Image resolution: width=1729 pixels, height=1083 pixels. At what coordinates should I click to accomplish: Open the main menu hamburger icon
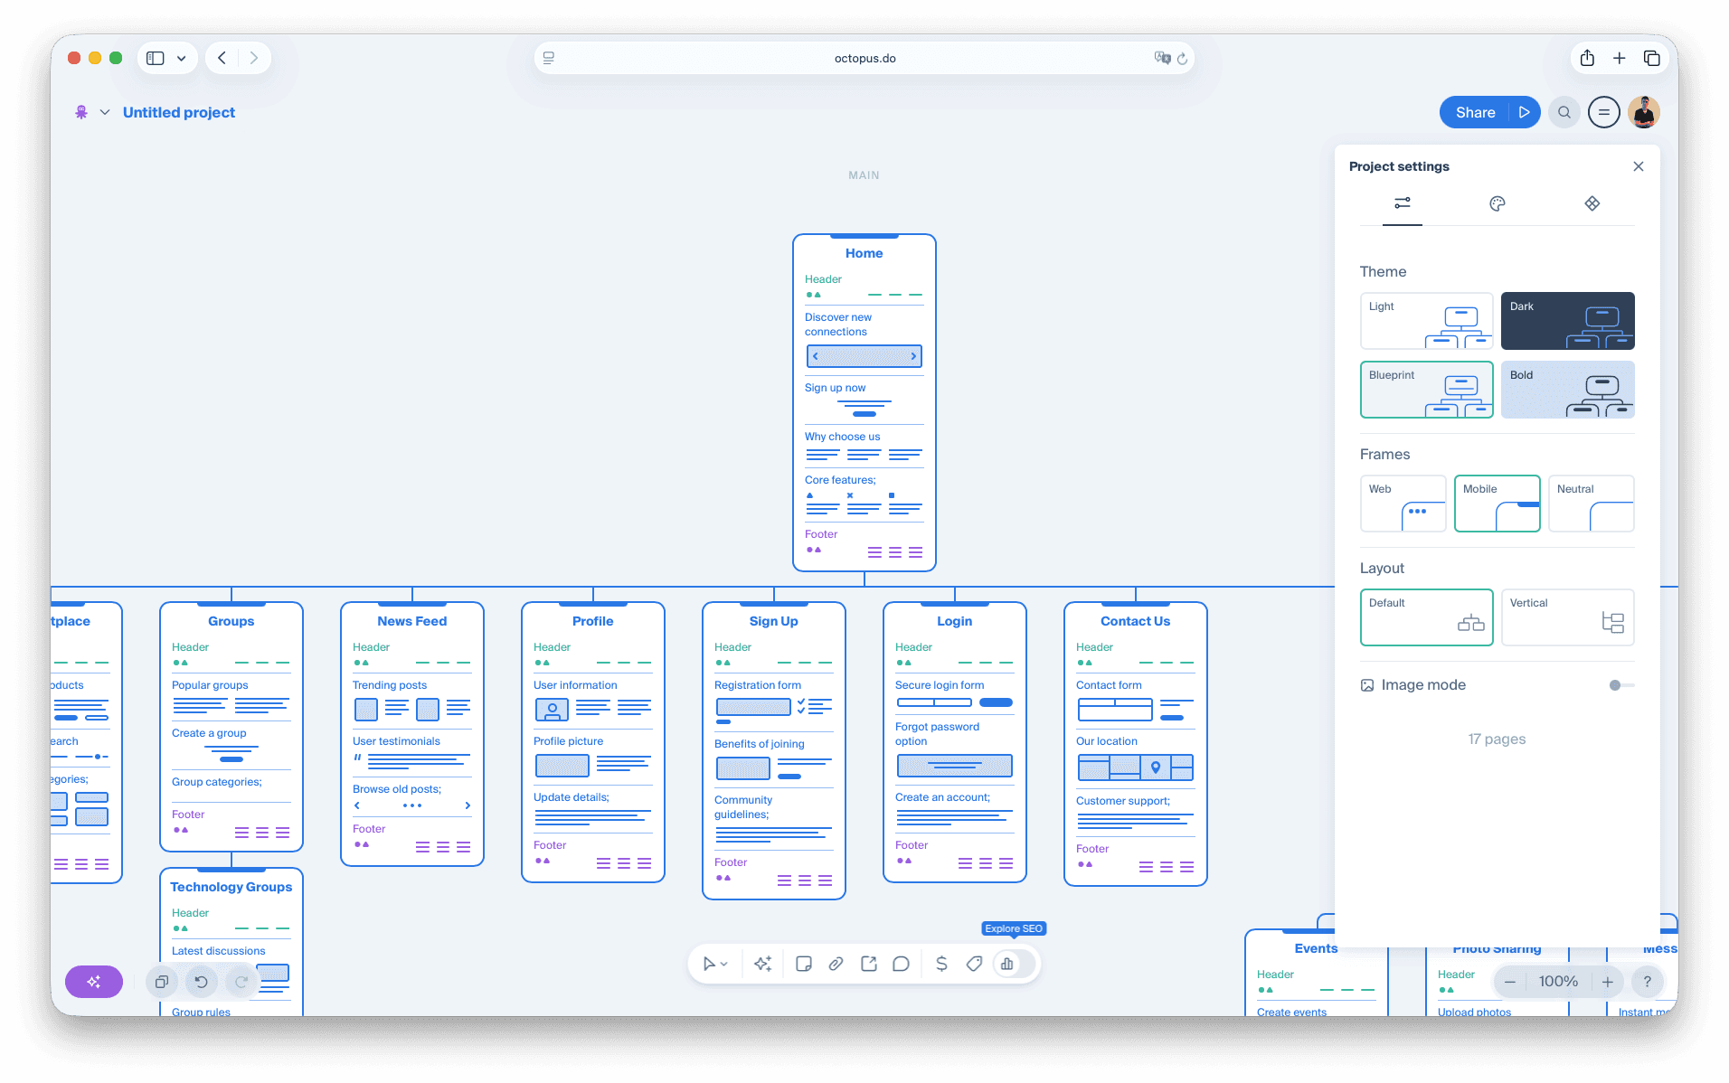click(1604, 112)
